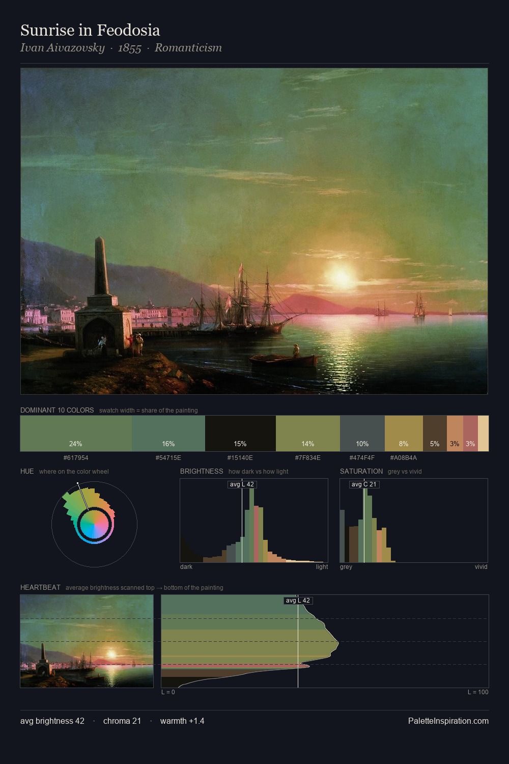The image size is (509, 764).
Task: Click the year 1855
Action: [x=129, y=48]
